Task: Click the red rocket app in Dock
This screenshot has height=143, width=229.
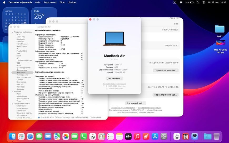Action: pos(146,137)
